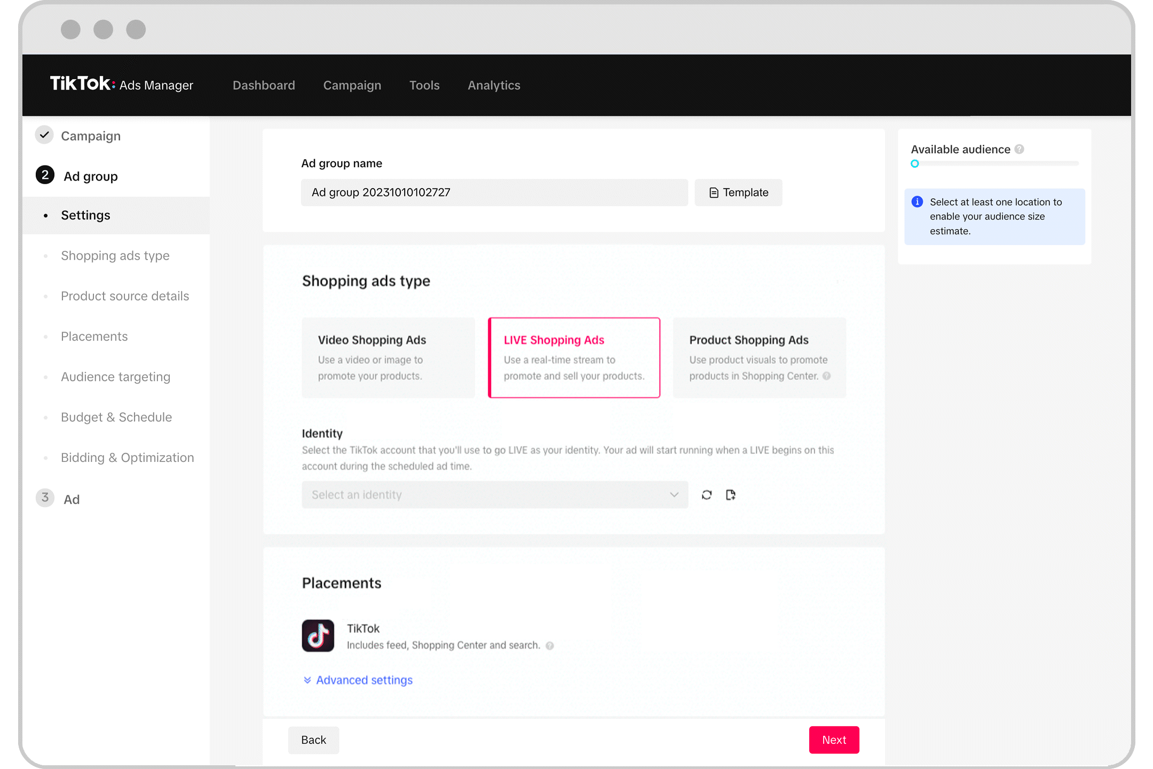Image resolution: width=1153 pixels, height=769 pixels.
Task: Choose Video Shopping Ads type
Action: [x=388, y=358]
